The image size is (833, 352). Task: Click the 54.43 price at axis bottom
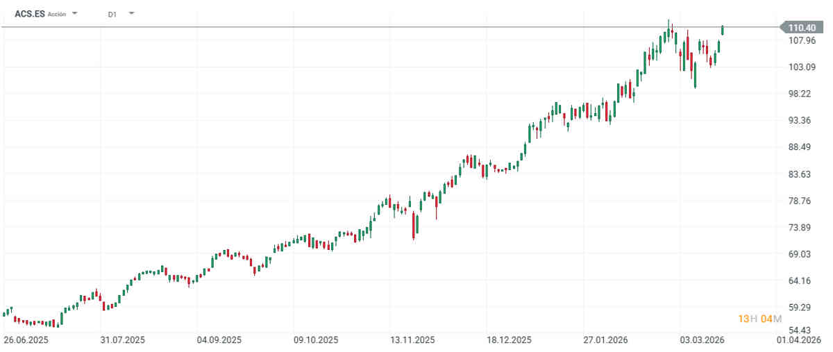tap(802, 330)
